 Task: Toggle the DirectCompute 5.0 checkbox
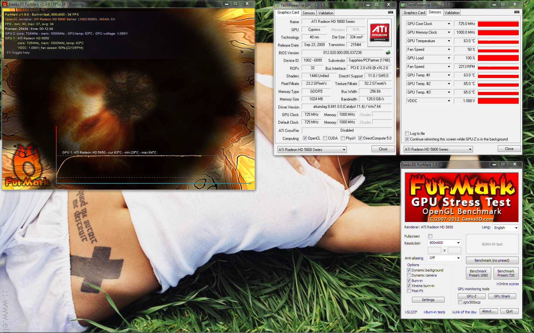[x=360, y=138]
